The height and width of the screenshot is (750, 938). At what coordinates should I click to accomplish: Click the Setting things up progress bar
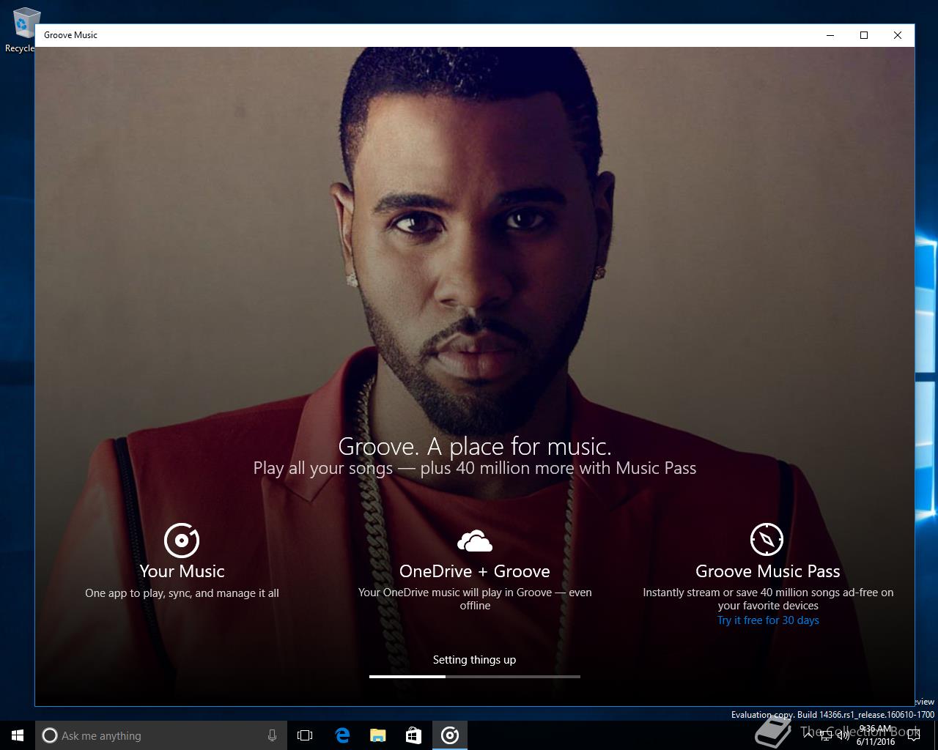click(x=475, y=677)
